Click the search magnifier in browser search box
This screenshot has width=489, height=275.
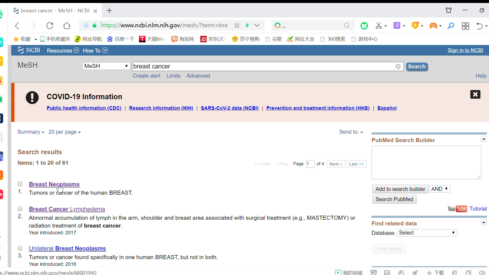(x=347, y=26)
